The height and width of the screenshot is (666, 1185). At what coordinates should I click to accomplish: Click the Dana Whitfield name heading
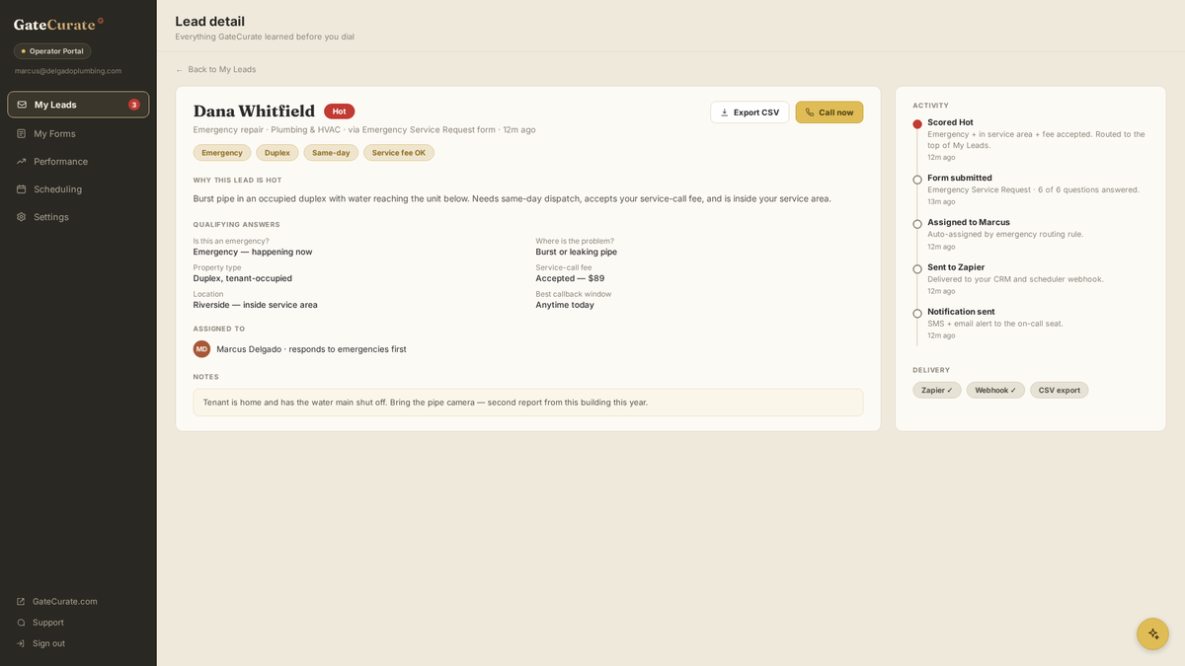coord(254,111)
